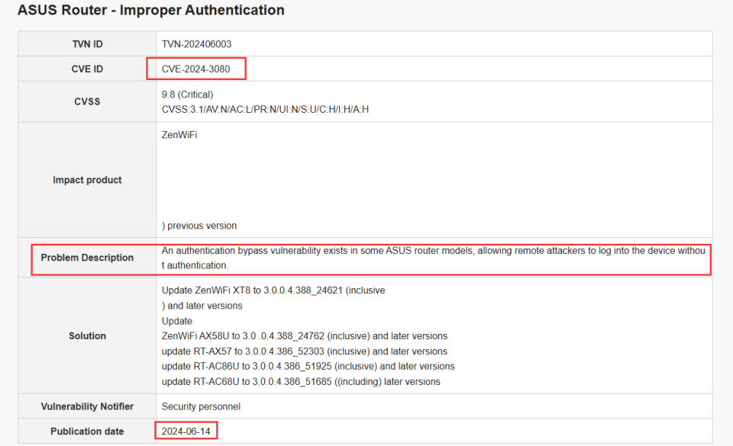Screen dimensions: 733x446
Task: Click the 'ZenWiFi' impact product text
Action: [x=179, y=135]
